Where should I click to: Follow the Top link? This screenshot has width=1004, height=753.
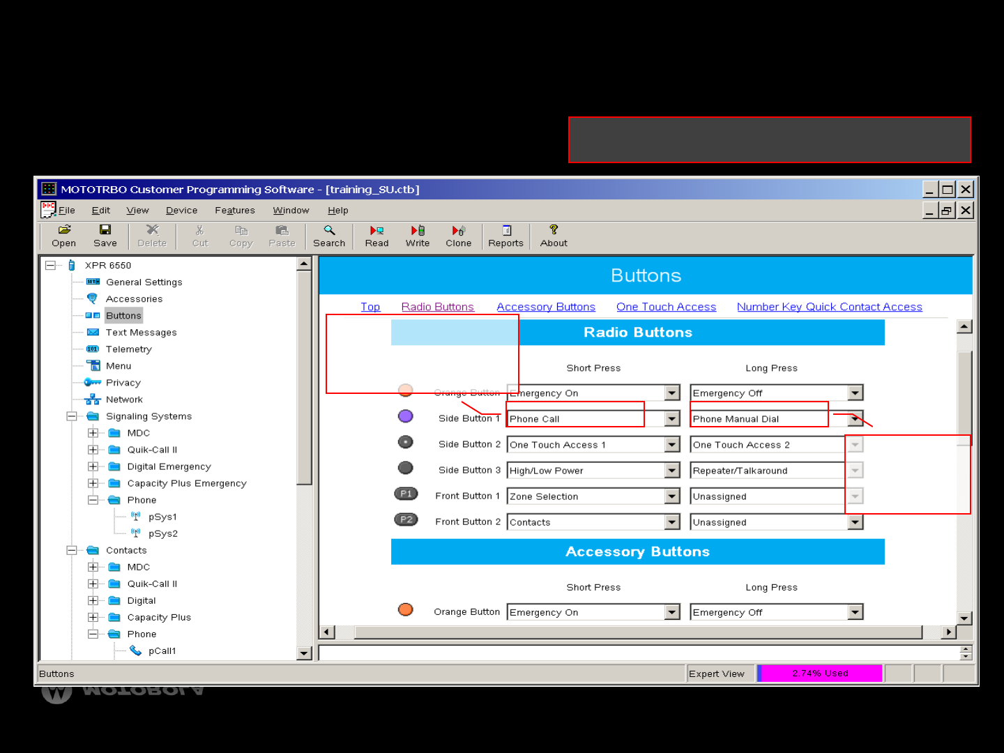click(x=370, y=307)
